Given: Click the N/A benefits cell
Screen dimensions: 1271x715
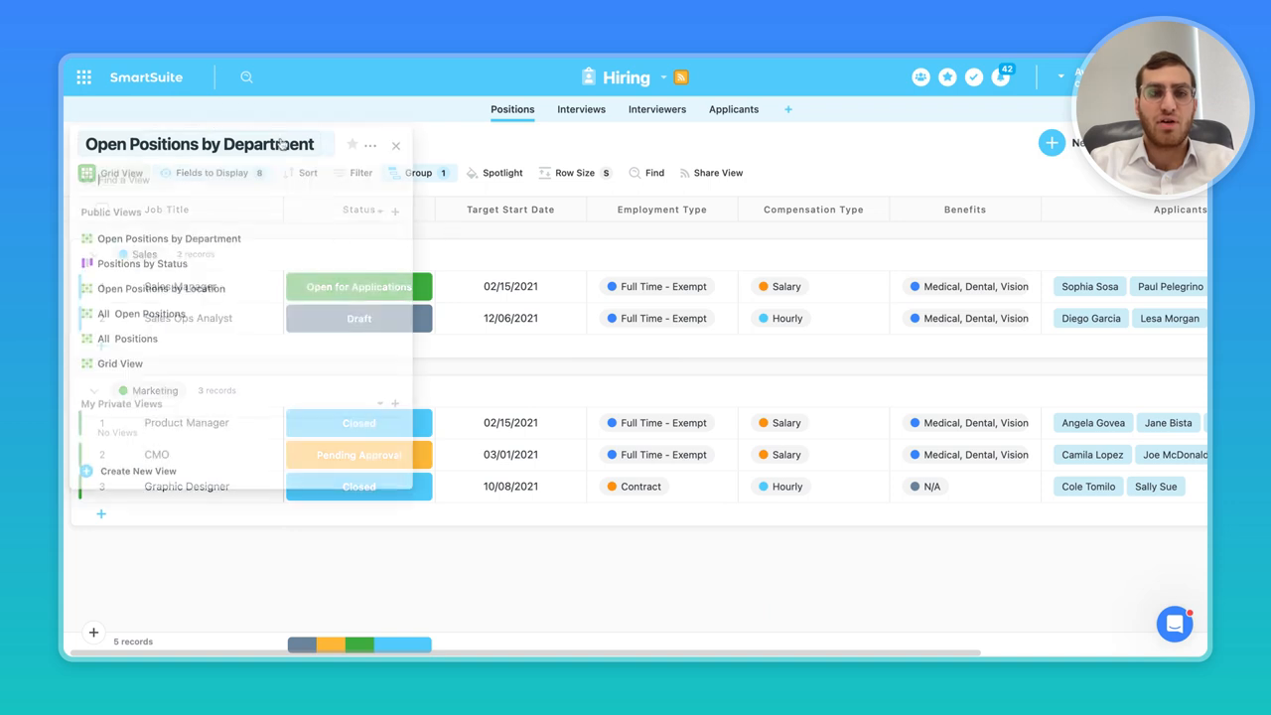Looking at the screenshot, I should coord(965,487).
